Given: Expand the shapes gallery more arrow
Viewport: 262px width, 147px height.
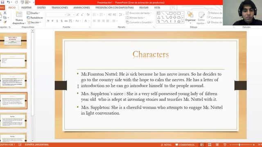Looking at the screenshot, I should click(183, 21).
